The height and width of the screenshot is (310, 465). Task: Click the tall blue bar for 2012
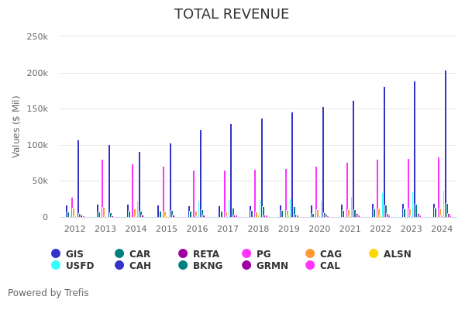click(x=78, y=179)
